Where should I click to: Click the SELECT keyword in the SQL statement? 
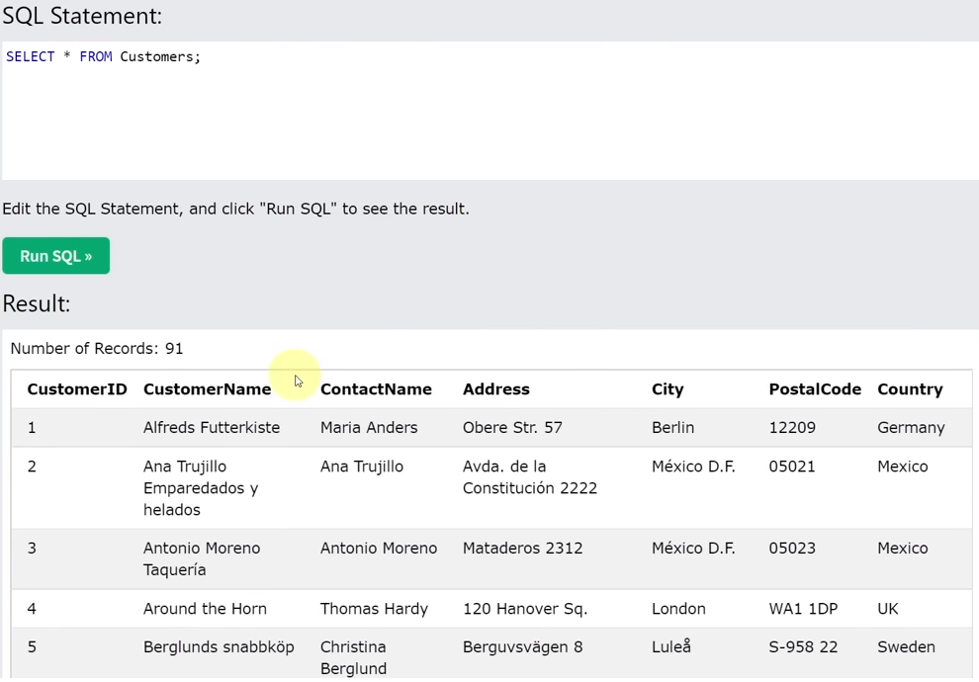(x=31, y=56)
